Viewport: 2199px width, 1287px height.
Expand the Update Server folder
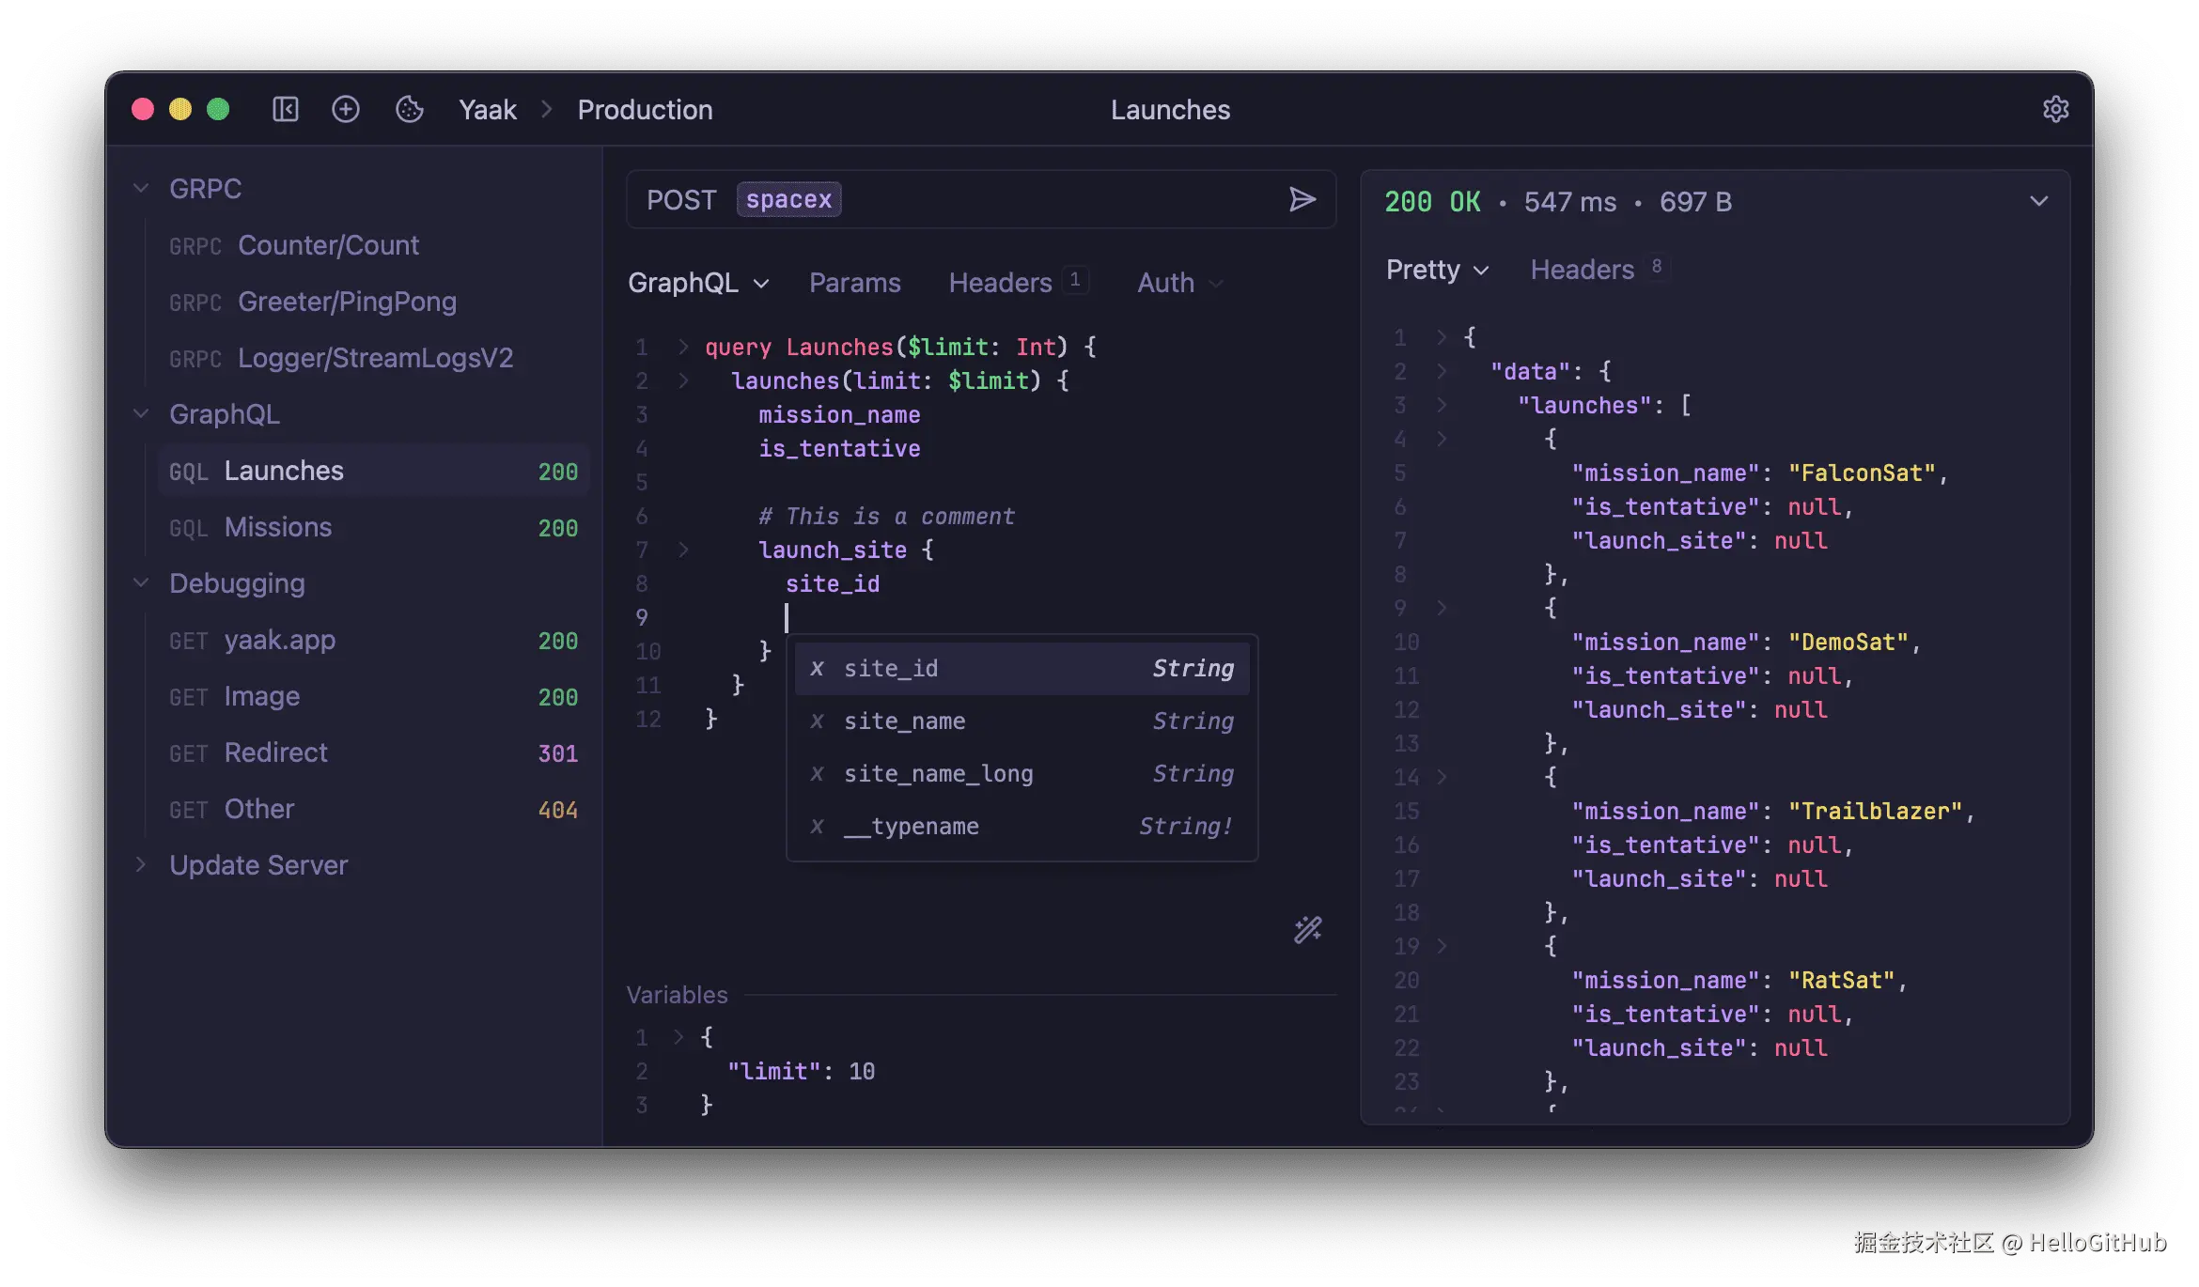point(142,864)
